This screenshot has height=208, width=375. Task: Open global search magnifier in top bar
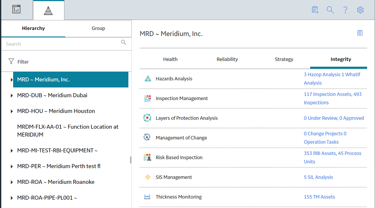[330, 10]
